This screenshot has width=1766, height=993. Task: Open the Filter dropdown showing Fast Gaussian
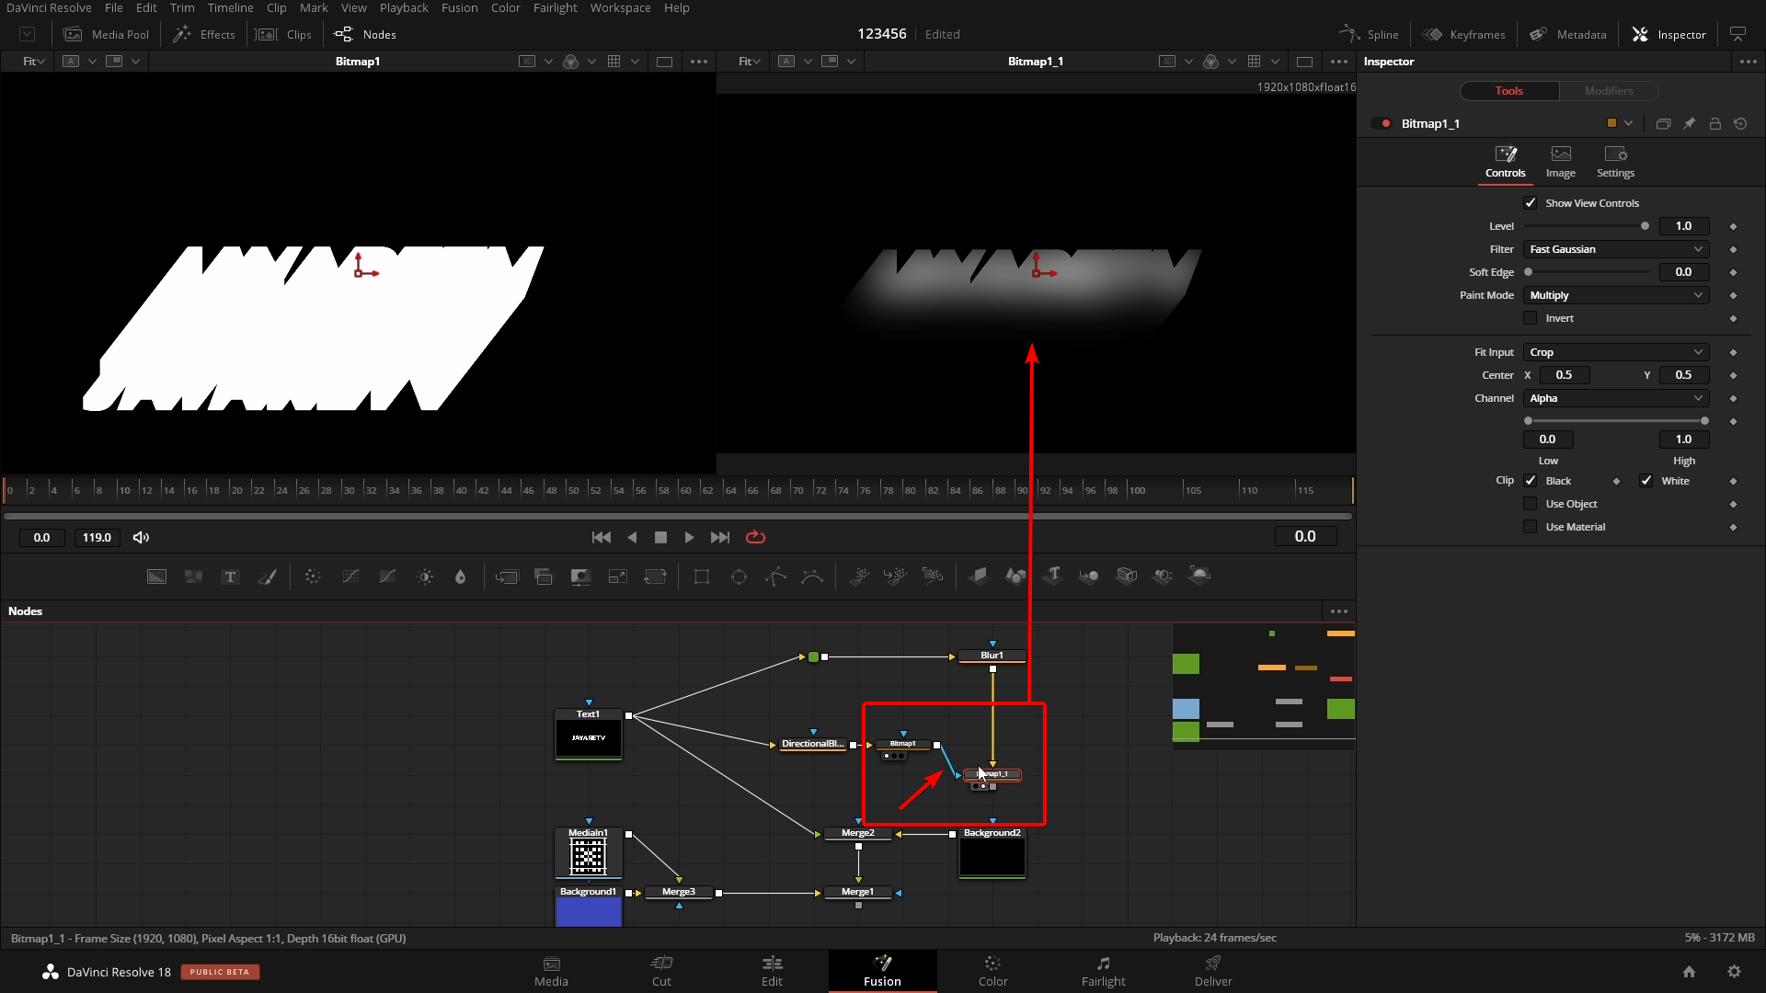pos(1615,249)
